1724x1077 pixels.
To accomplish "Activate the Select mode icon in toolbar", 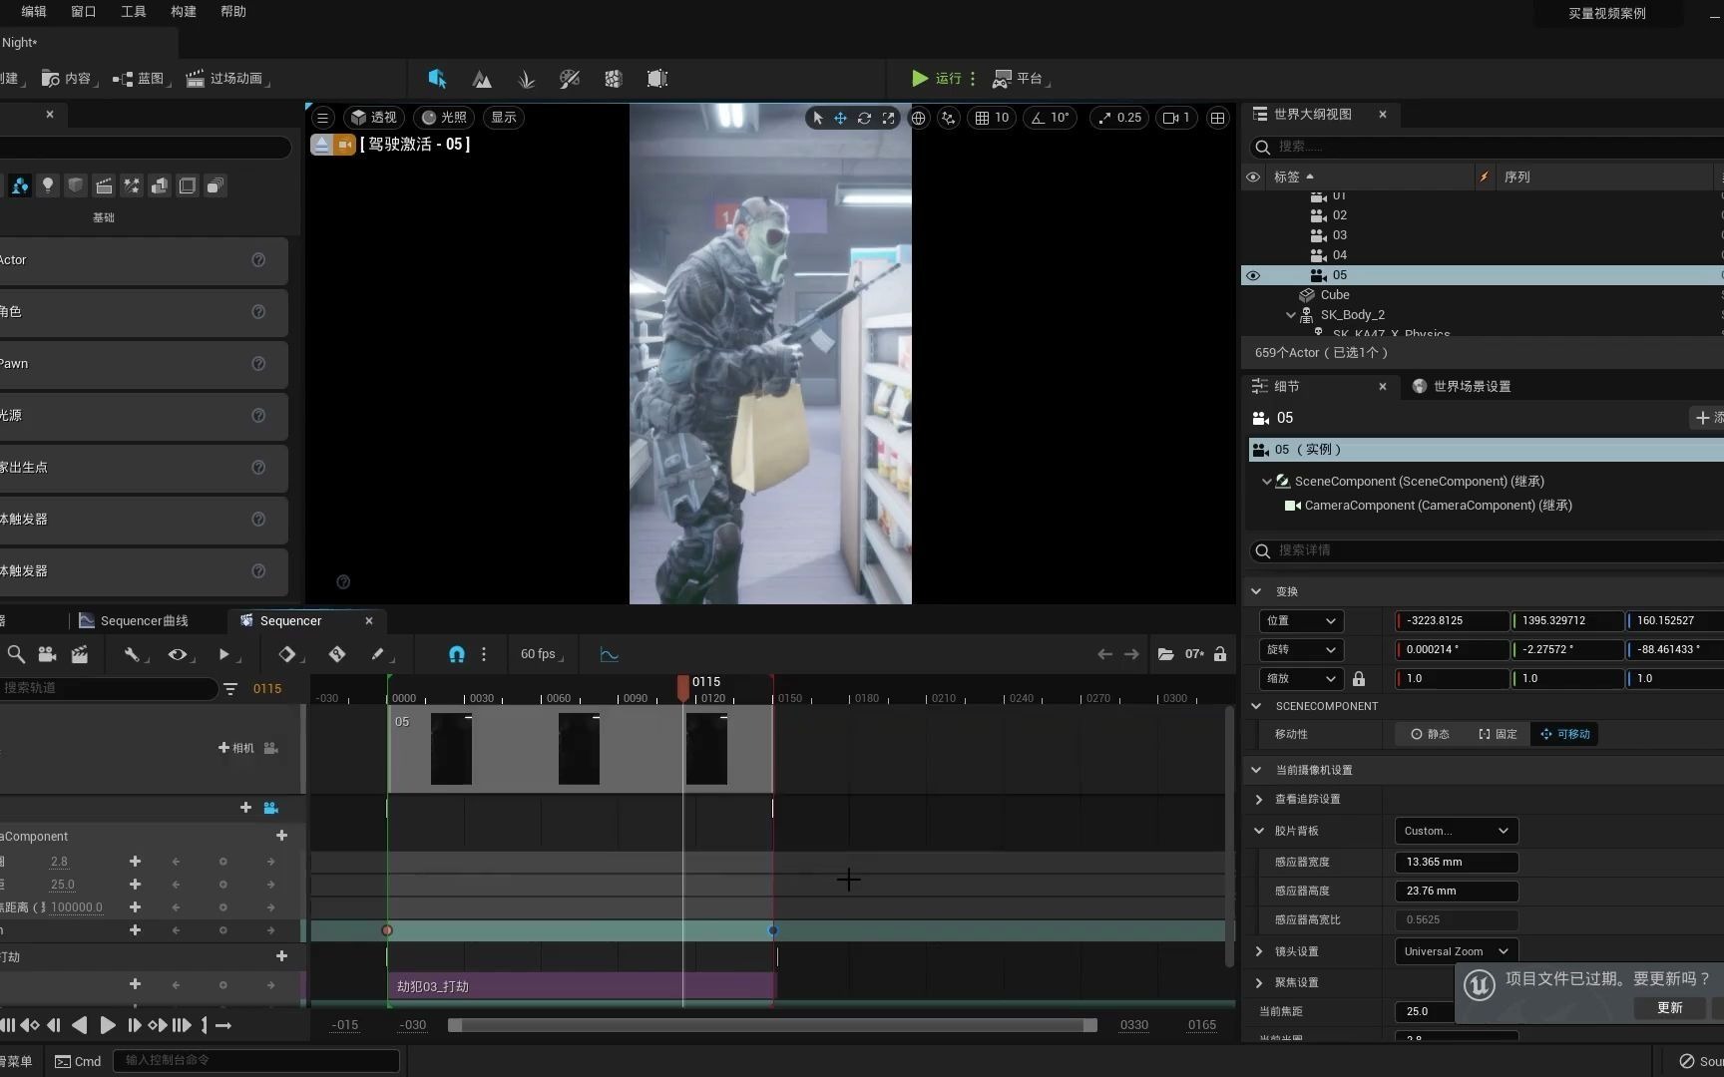I will tap(437, 79).
